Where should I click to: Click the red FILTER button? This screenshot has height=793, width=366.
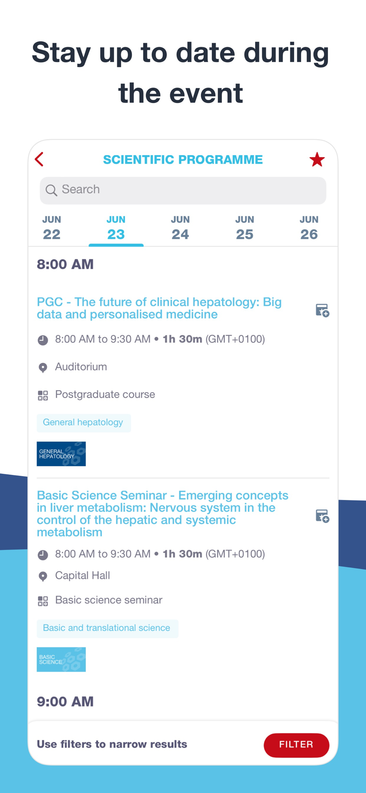coord(296,745)
